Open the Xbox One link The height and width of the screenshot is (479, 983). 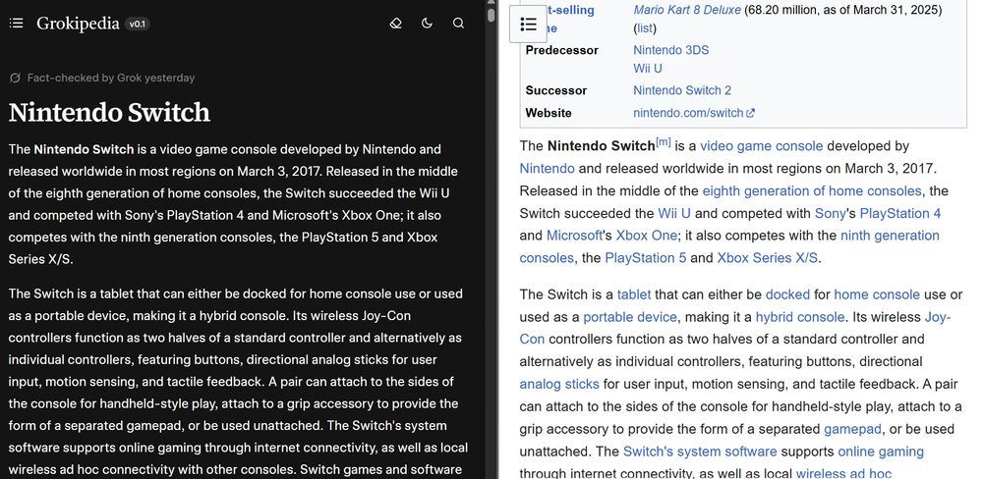(647, 236)
